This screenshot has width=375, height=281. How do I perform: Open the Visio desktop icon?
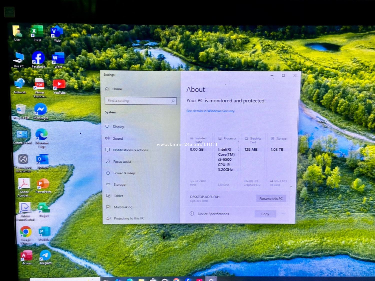(57, 32)
